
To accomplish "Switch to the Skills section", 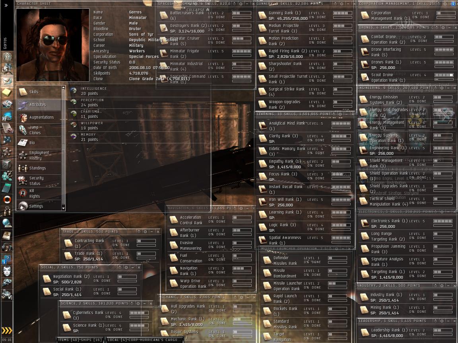I will coord(39,92).
